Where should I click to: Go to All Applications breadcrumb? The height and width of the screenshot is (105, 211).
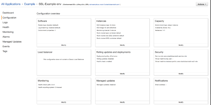point(11,4)
